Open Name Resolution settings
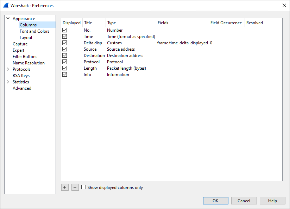290x209 pixels. click(29, 63)
